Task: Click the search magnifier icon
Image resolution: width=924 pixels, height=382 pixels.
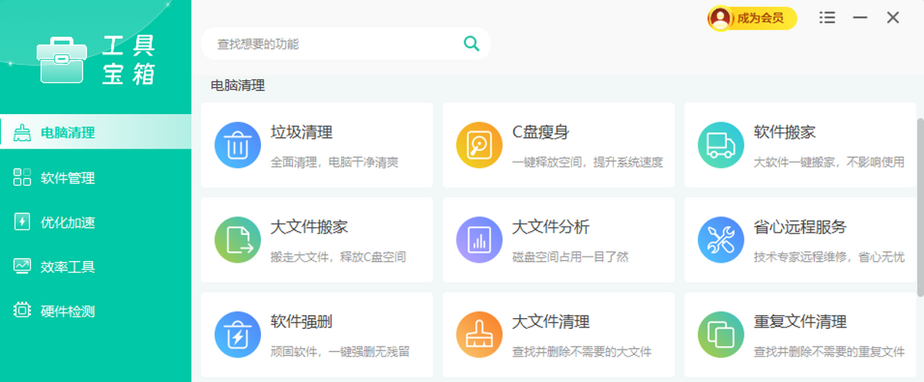Action: (471, 43)
